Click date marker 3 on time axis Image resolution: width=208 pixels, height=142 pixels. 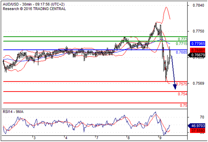[x=34, y=138]
